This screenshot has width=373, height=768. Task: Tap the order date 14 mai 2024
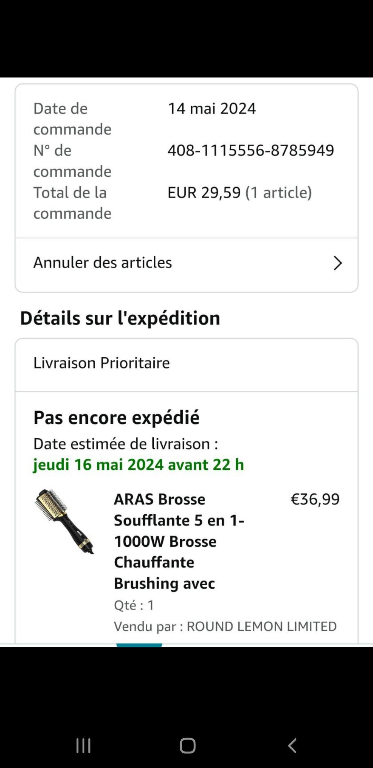tap(212, 109)
